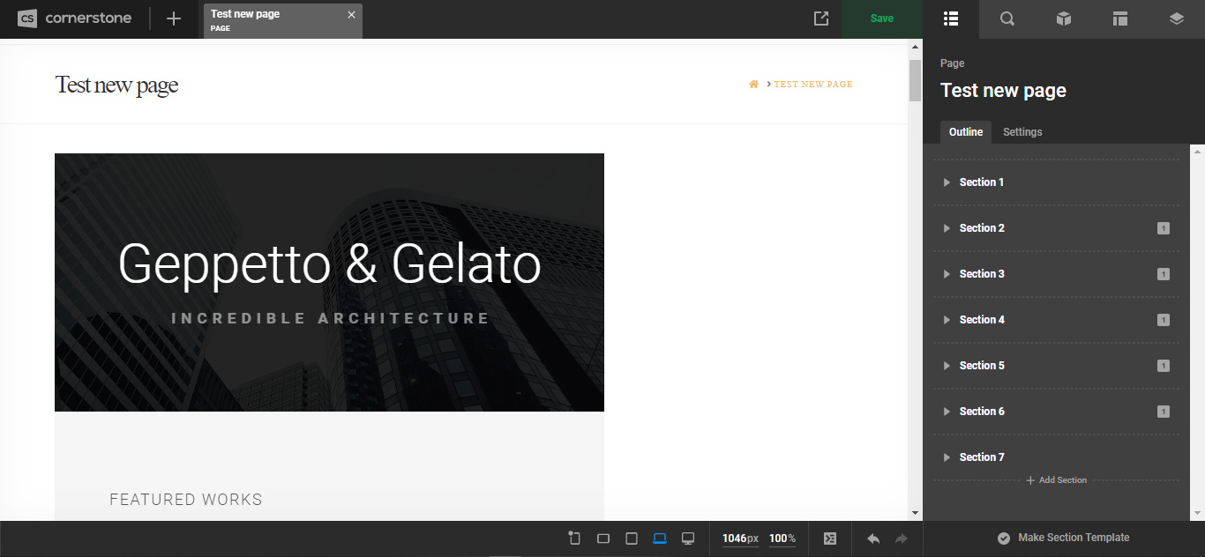Click the plus icon to add new document

[174, 19]
